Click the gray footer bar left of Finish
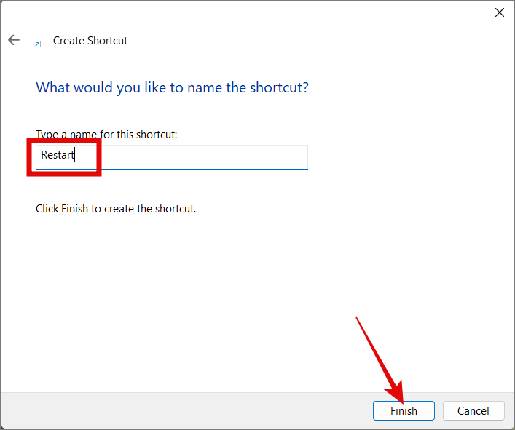This screenshot has width=515, height=430. pyautogui.click(x=182, y=411)
